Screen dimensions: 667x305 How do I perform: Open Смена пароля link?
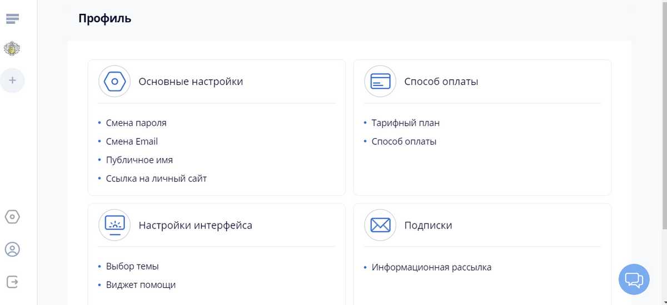136,123
